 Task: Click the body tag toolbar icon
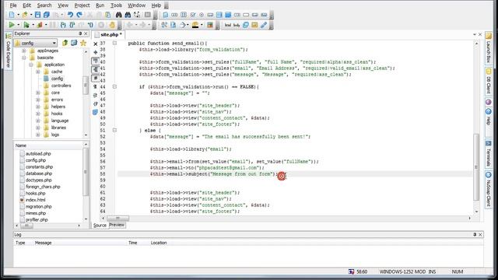(x=237, y=25)
